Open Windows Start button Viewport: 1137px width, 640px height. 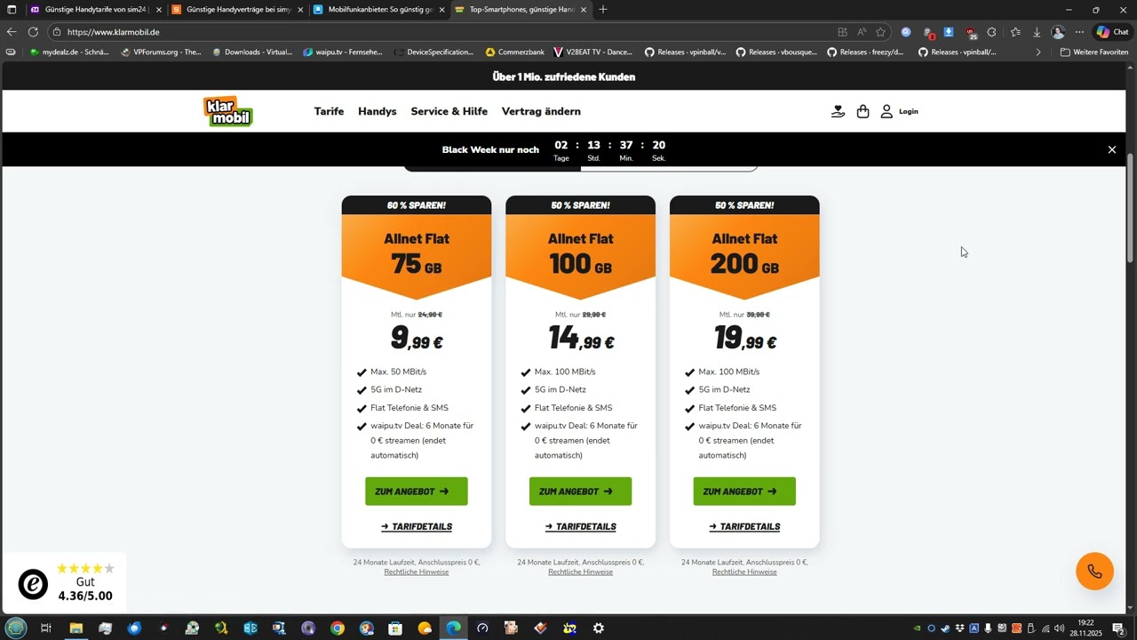(x=16, y=628)
